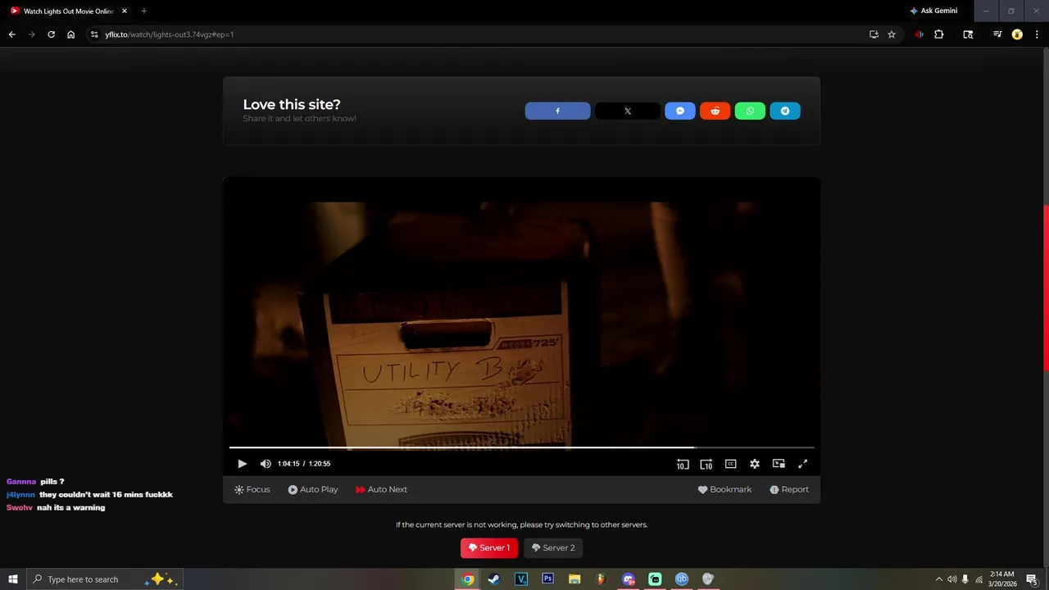Click the taskbar search box
Viewport: 1049px width, 590px height.
[104, 579]
